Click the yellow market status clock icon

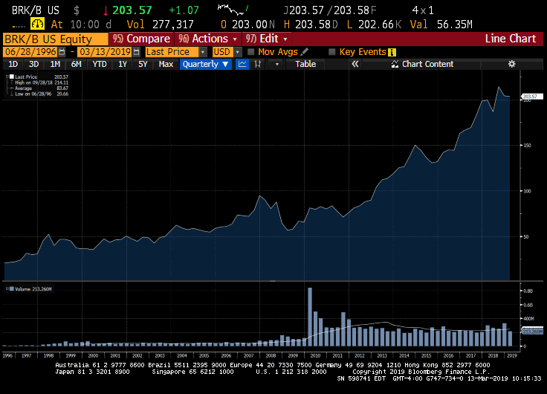[x=37, y=24]
